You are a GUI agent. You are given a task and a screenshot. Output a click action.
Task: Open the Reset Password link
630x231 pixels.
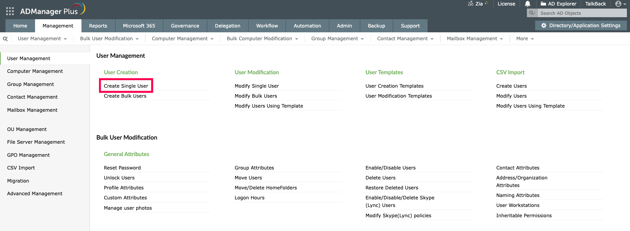click(122, 168)
